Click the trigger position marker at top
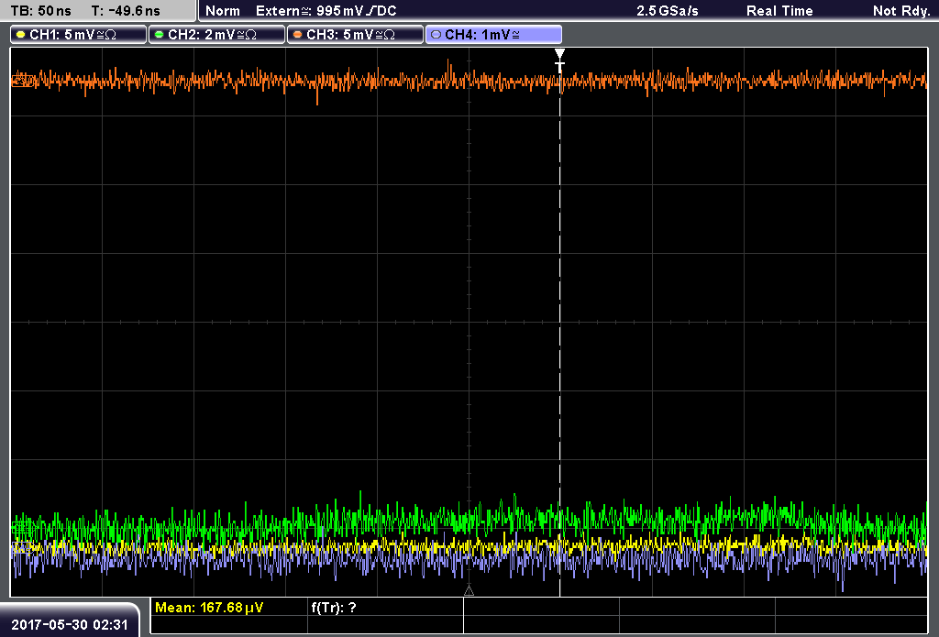The height and width of the screenshot is (637, 939). [x=560, y=60]
